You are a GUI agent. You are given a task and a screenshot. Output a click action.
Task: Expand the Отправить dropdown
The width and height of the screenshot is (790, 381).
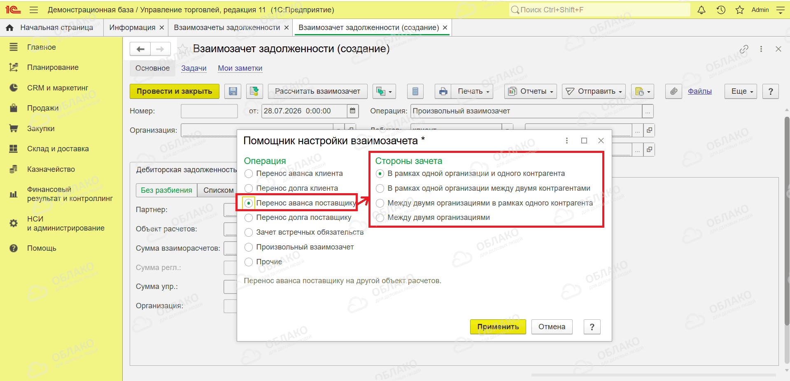coord(594,91)
